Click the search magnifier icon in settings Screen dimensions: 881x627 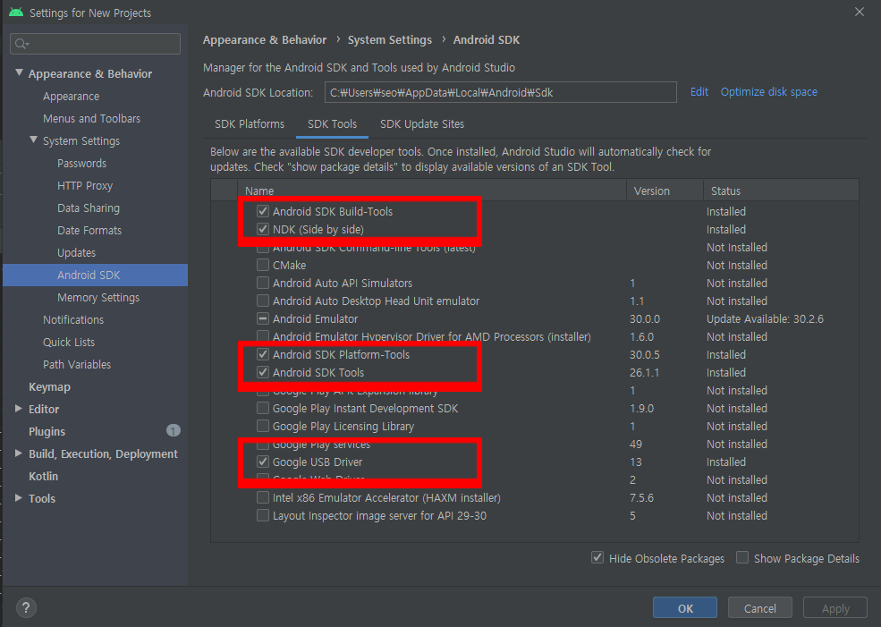click(21, 44)
